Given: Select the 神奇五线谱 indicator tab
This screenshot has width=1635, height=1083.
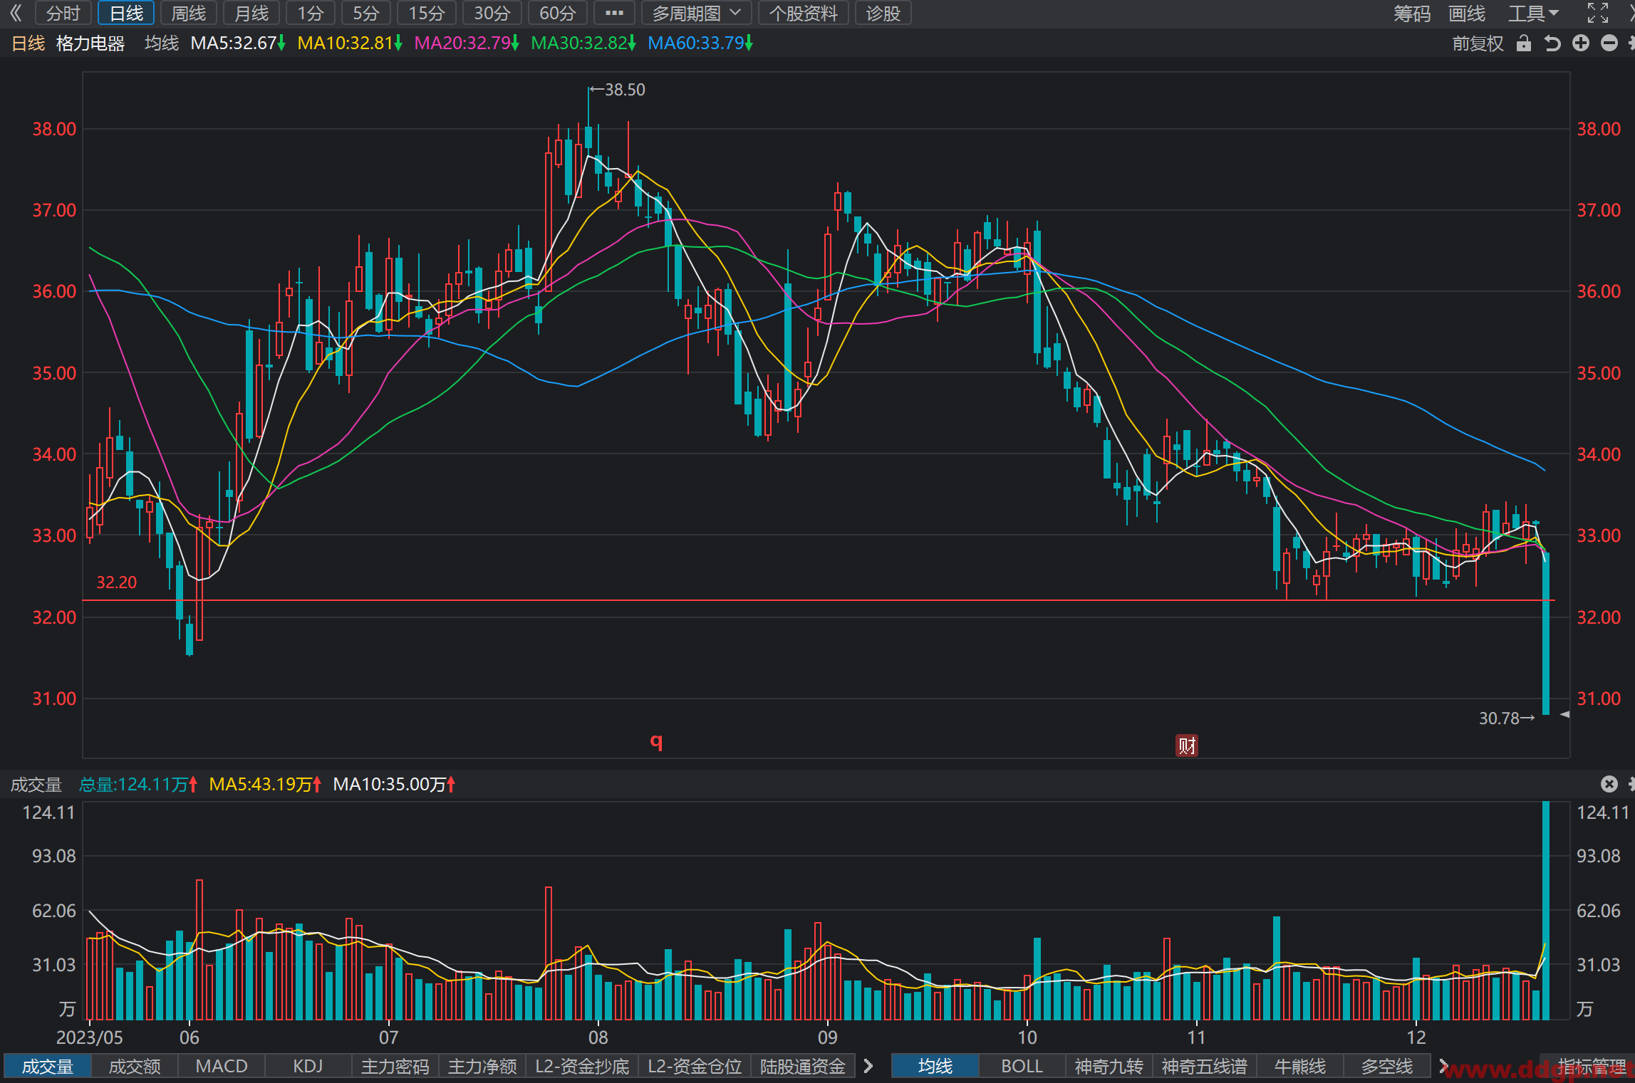Looking at the screenshot, I should click(1204, 1066).
